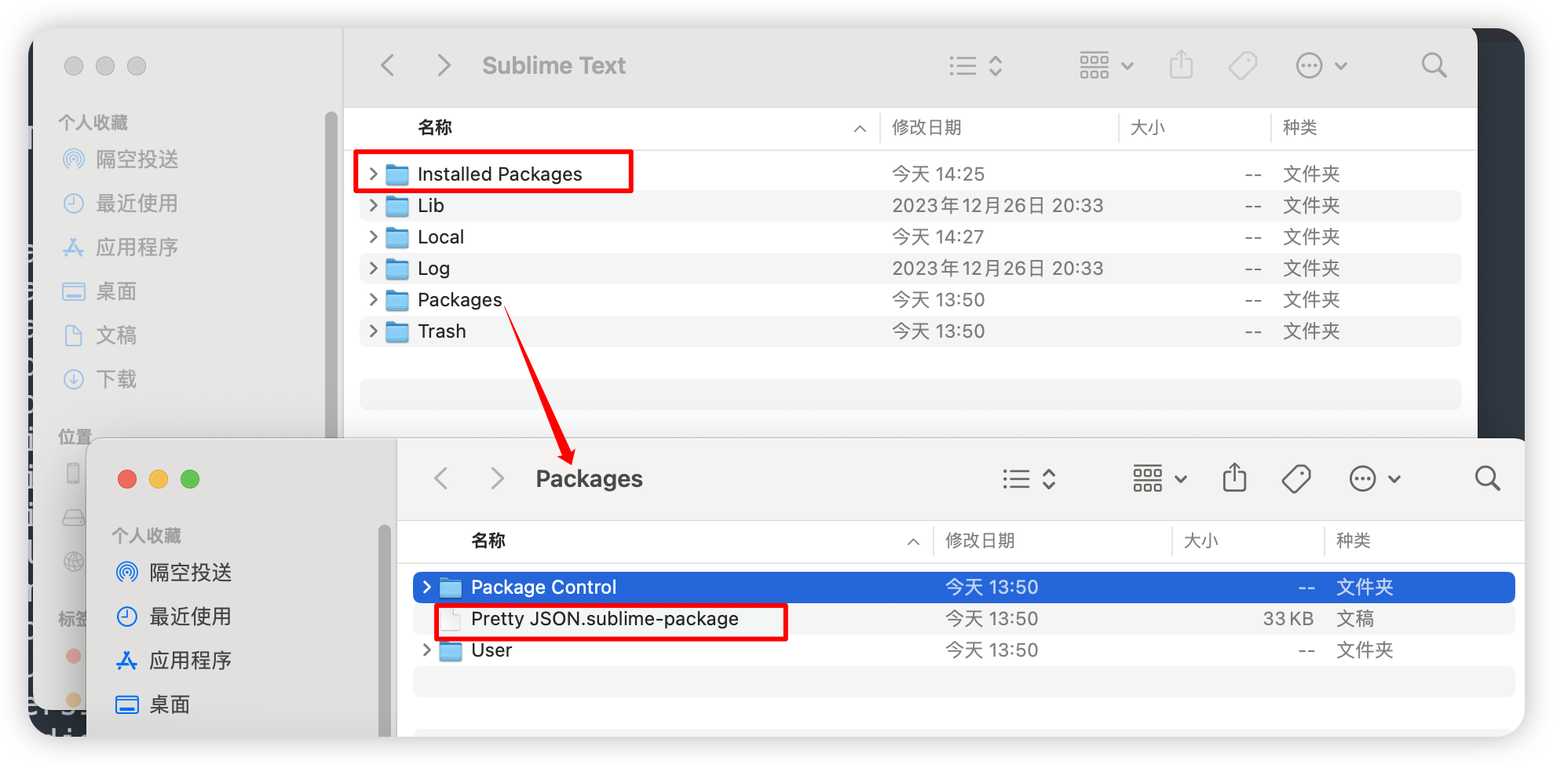
Task: Open 桌面 in Sublime Text window sidebar
Action: 100,291
